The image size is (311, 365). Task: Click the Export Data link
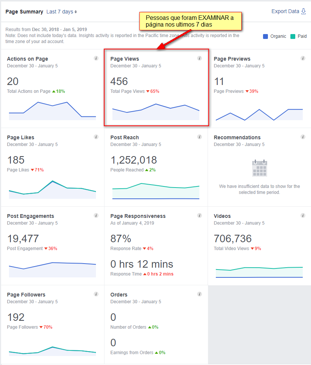285,11
